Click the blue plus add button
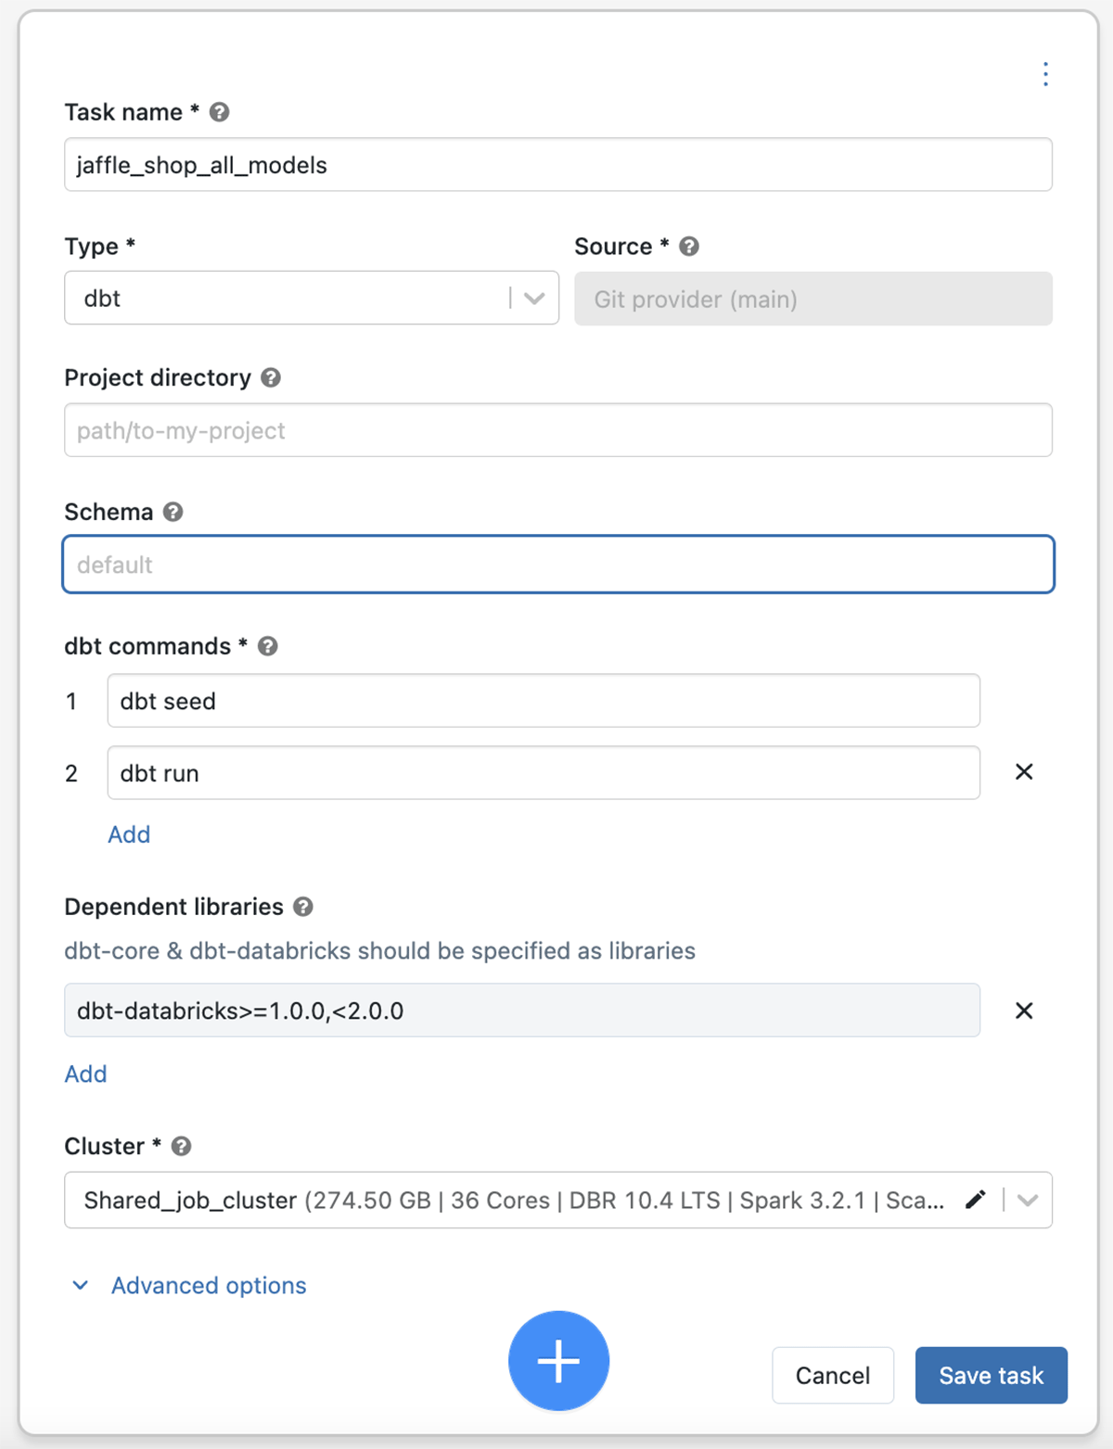 pos(558,1361)
